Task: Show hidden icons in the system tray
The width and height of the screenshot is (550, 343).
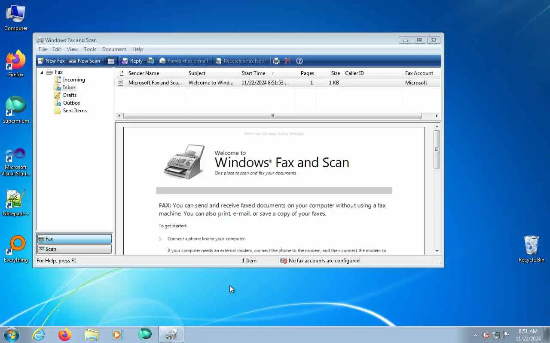Action: 475,335
